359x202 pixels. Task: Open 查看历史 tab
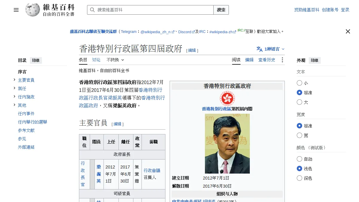click(267, 60)
